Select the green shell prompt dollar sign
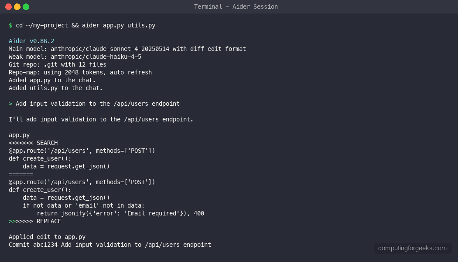458x262 pixels. coord(10,25)
